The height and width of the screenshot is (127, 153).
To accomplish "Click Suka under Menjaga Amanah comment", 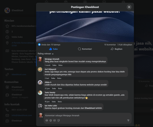I will [x=54, y=65].
